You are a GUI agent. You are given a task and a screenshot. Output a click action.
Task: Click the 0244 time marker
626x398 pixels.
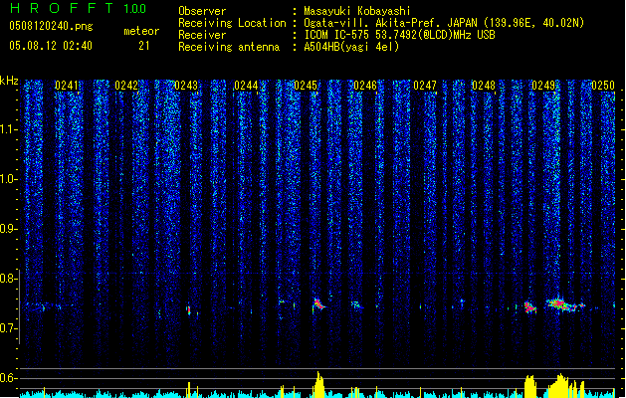(246, 86)
